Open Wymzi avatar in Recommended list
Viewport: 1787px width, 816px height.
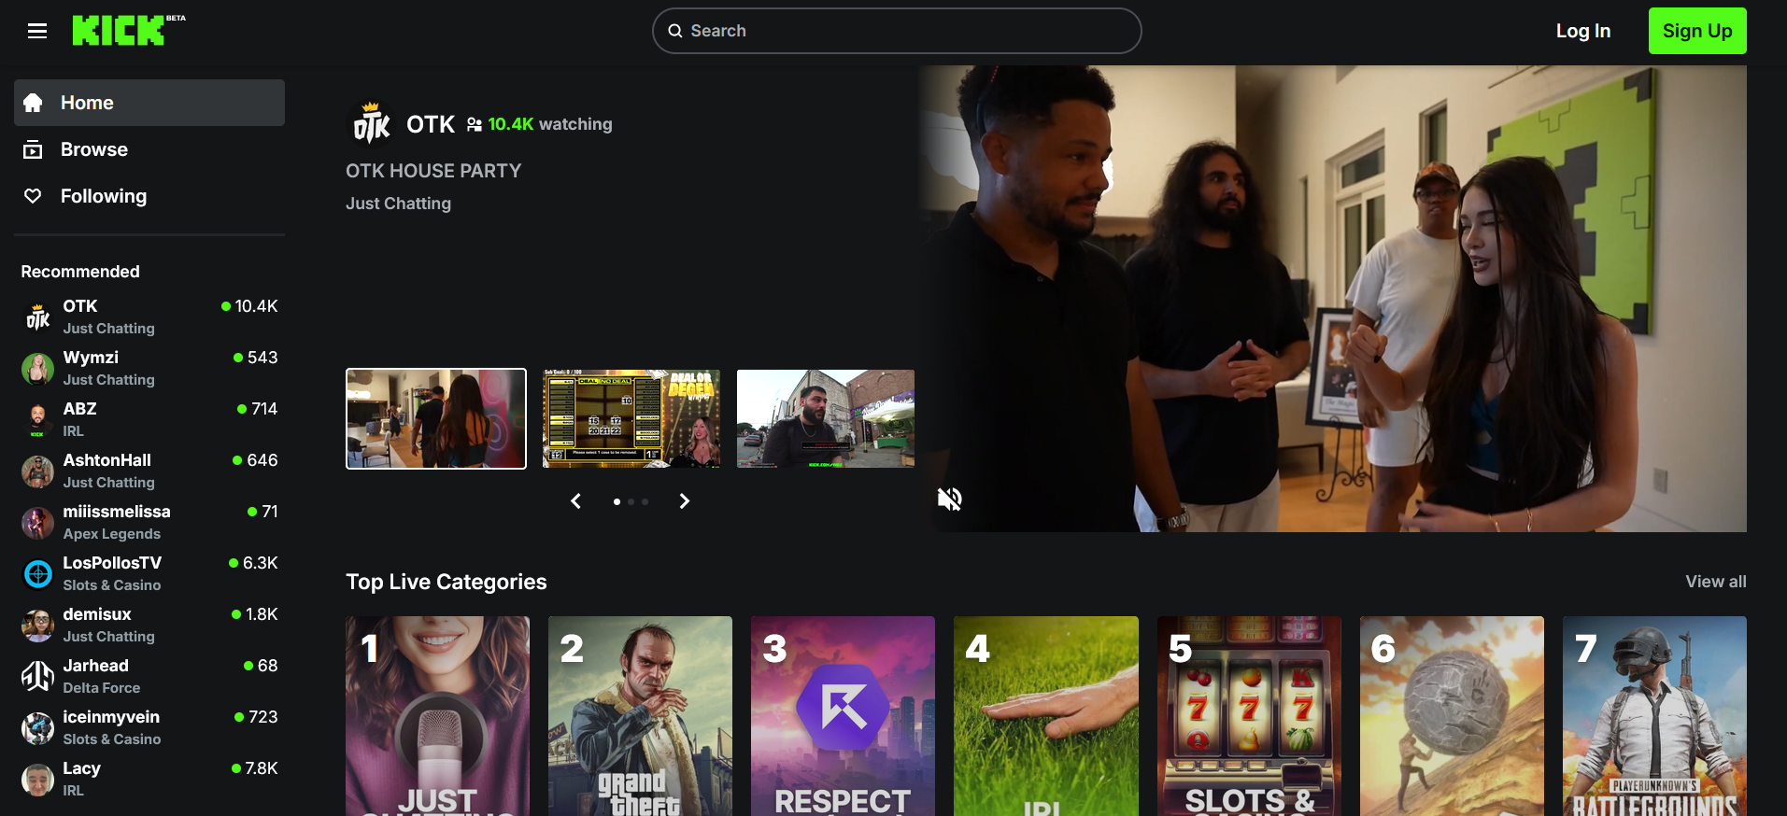(x=37, y=369)
